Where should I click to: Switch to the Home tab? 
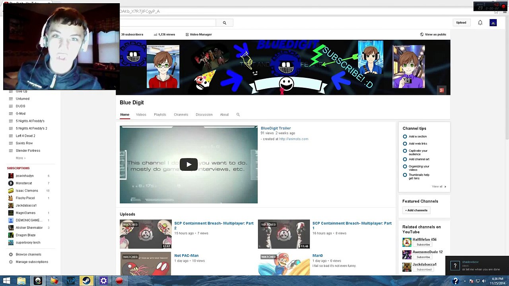[x=125, y=114]
